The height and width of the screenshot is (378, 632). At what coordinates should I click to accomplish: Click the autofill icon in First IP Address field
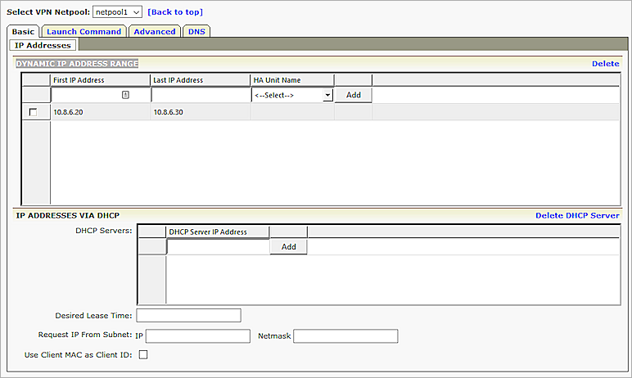(125, 95)
